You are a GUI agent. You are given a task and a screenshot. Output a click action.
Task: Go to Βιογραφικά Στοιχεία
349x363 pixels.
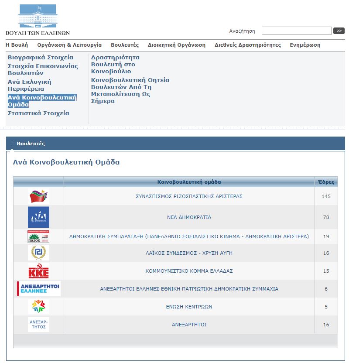41,58
